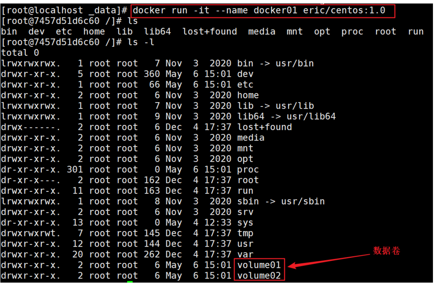Click the lost+found directory in long listing
Image resolution: width=434 pixels, height=284 pixels.
(x=265, y=127)
